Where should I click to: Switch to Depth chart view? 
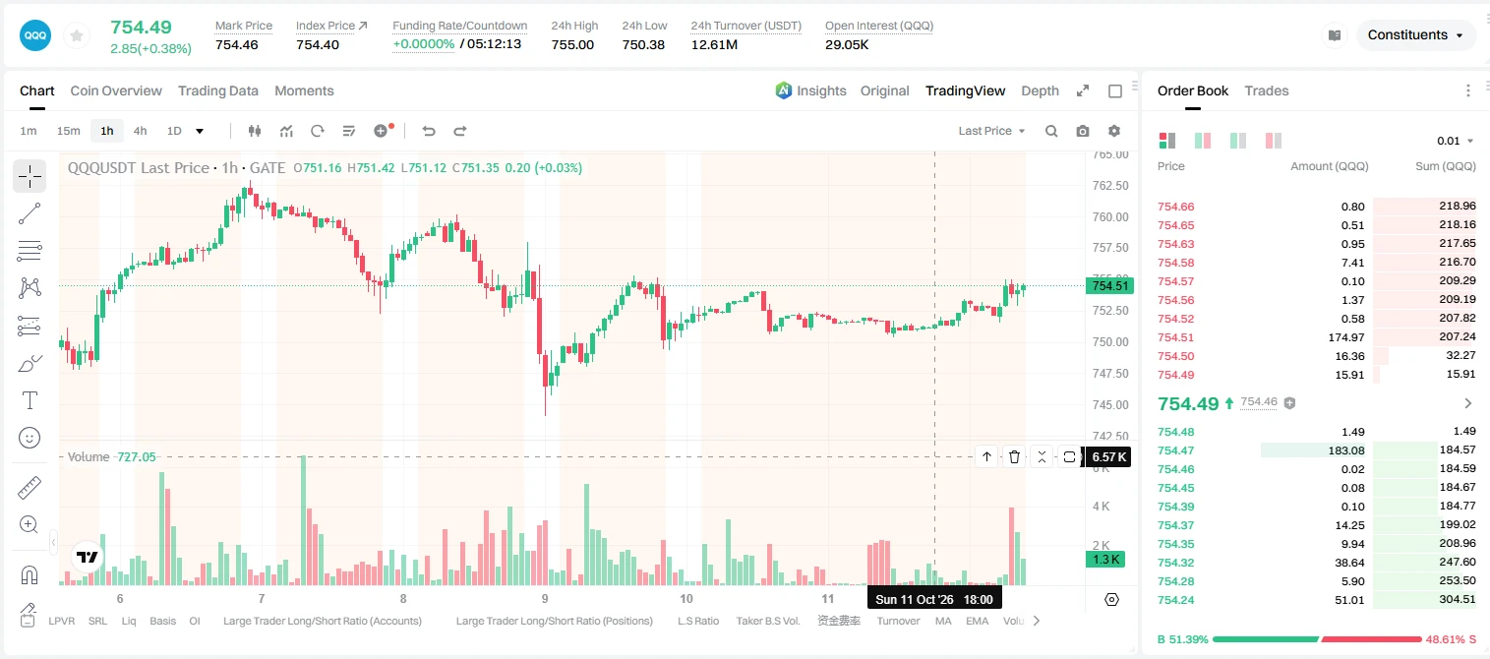click(x=1040, y=90)
